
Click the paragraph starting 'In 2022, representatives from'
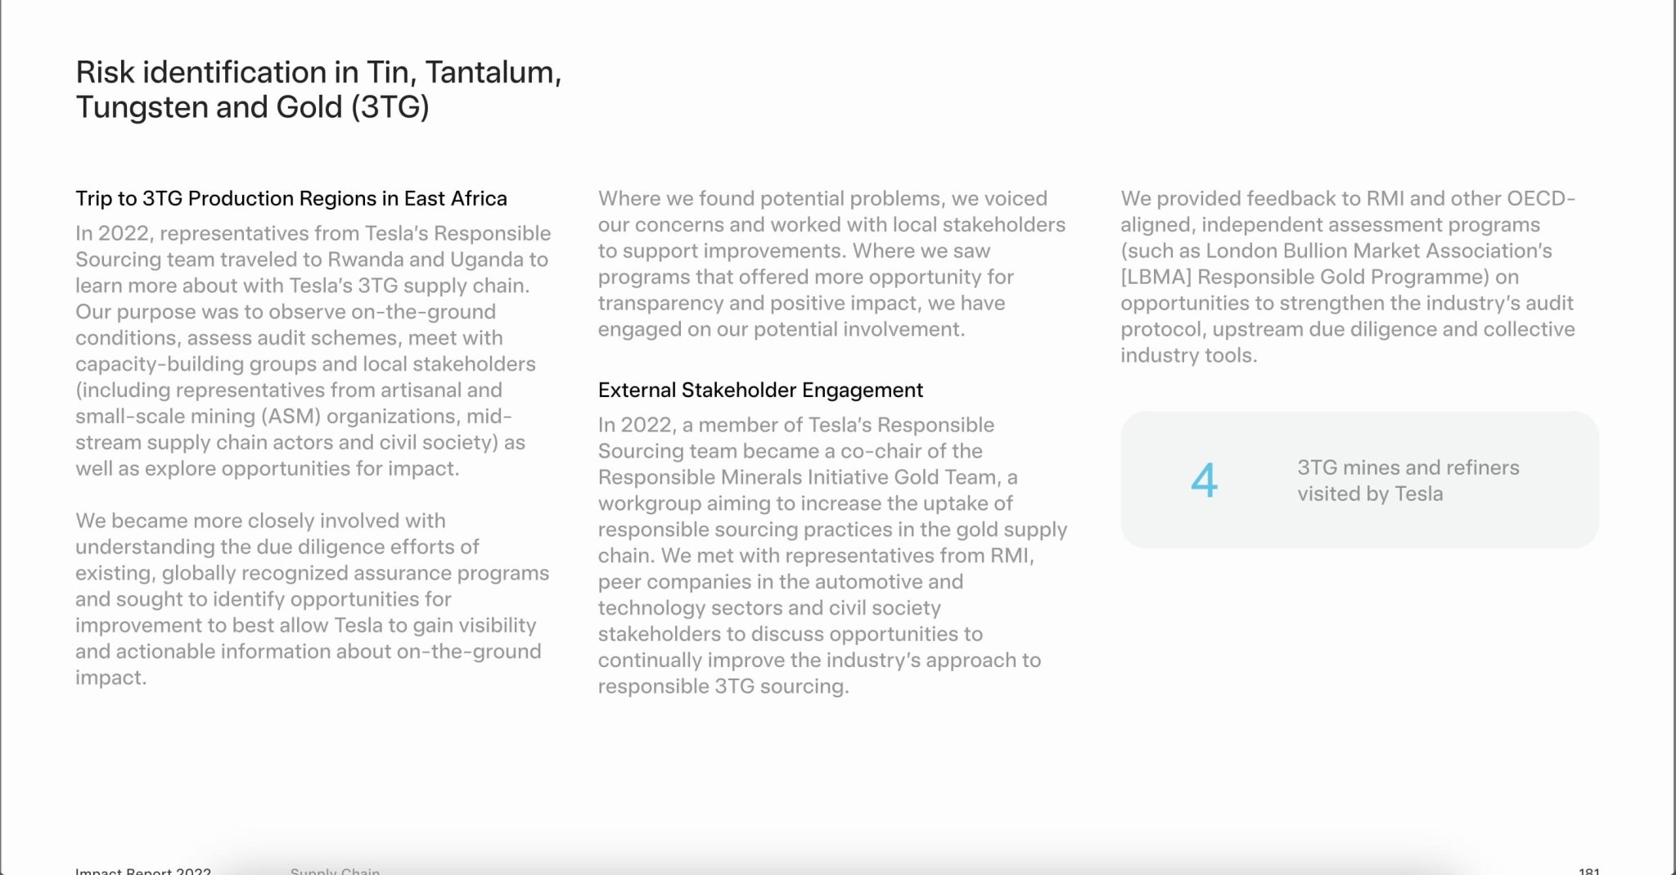tap(313, 350)
